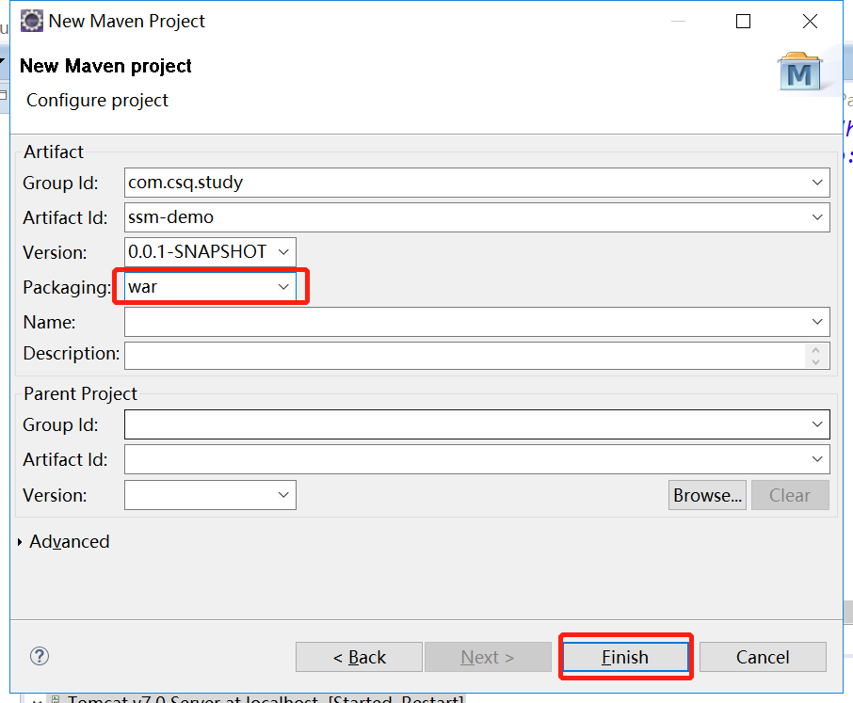Maximize the New Maven Project dialog

pyautogui.click(x=743, y=22)
